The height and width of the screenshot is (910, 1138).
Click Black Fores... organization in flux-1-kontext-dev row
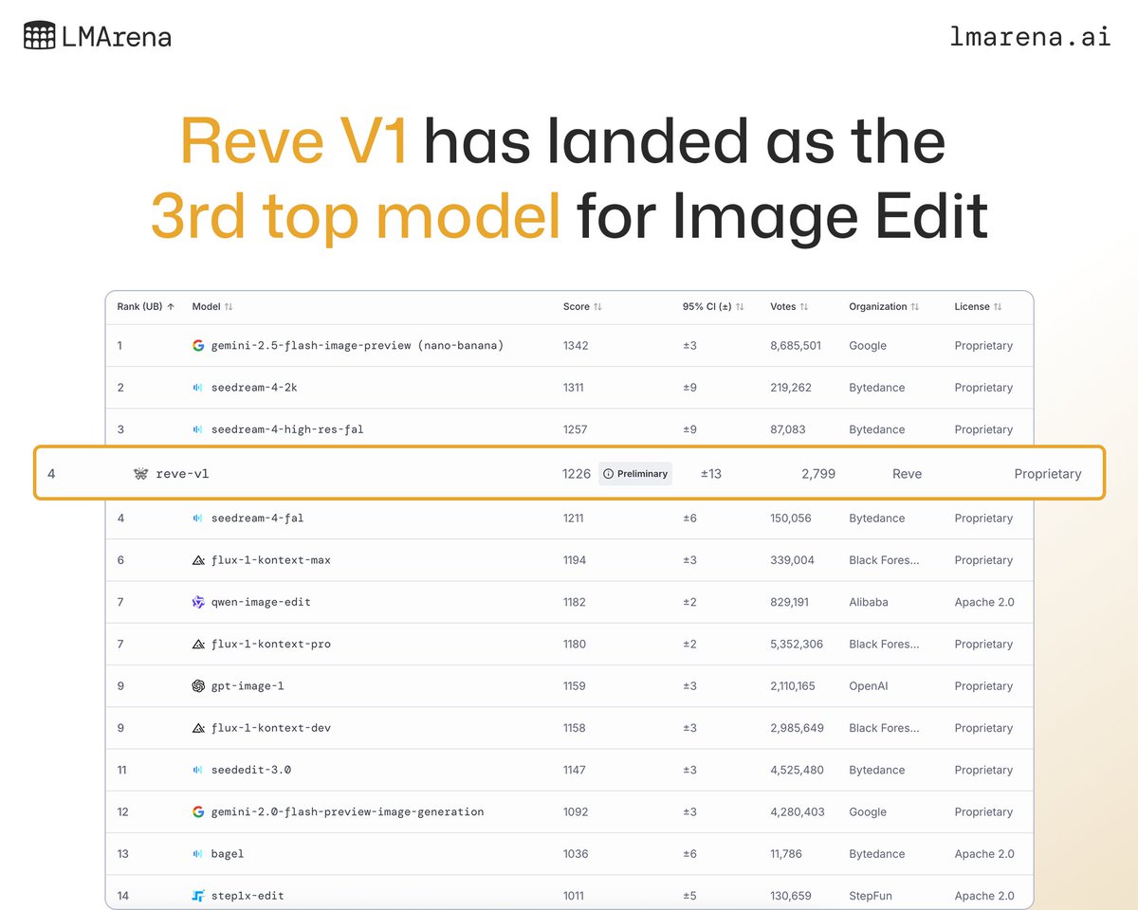click(x=884, y=728)
